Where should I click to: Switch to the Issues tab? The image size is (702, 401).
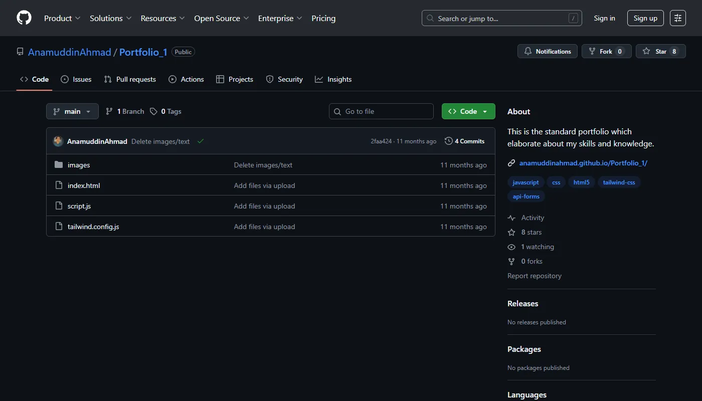(76, 79)
